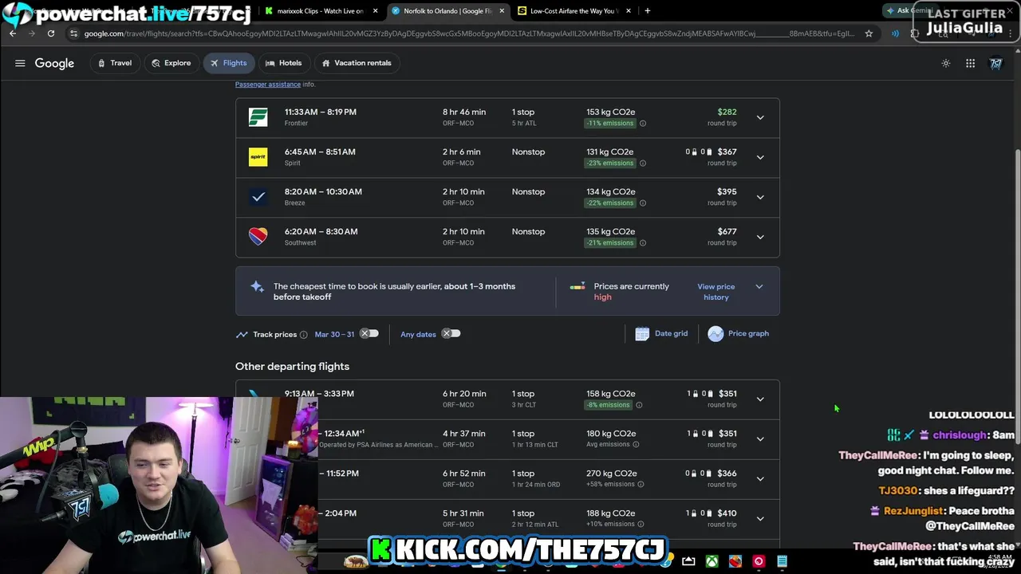
Task: Click the Breeze airline logo
Action: point(258,197)
